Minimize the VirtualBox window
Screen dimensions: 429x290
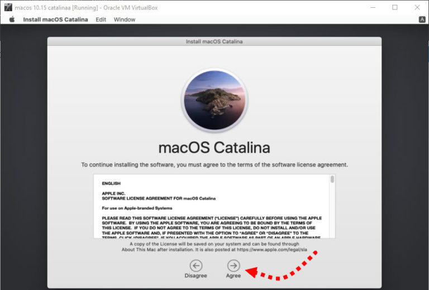[x=373, y=7]
